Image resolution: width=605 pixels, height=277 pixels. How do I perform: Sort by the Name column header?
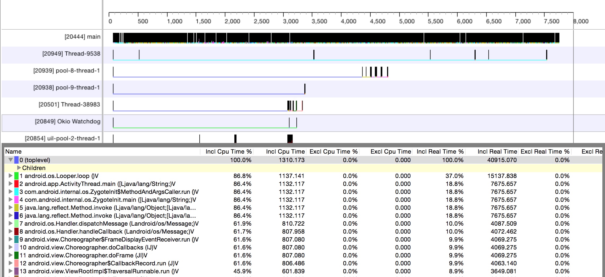(102, 151)
